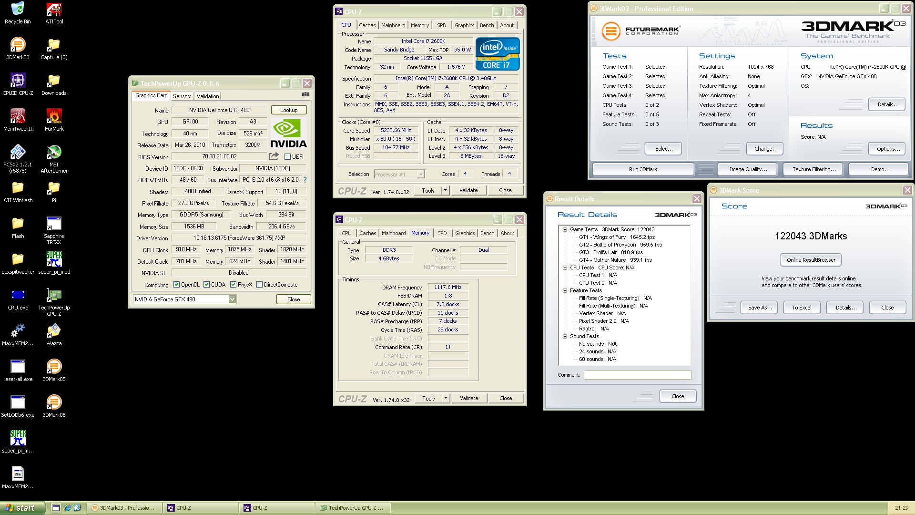This screenshot has width=915, height=515.
Task: Open the Downloads folder icon
Action: point(54,84)
